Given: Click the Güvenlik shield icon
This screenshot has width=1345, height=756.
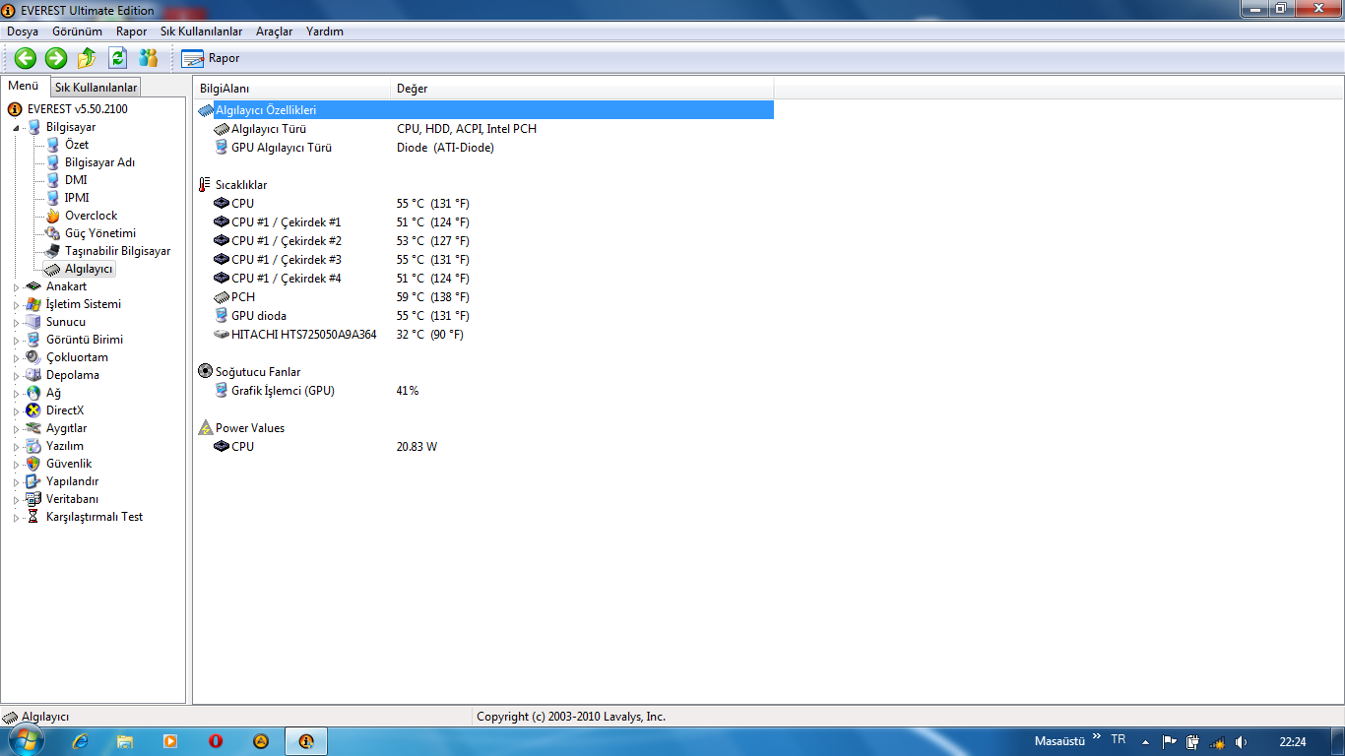Looking at the screenshot, I should [x=33, y=464].
